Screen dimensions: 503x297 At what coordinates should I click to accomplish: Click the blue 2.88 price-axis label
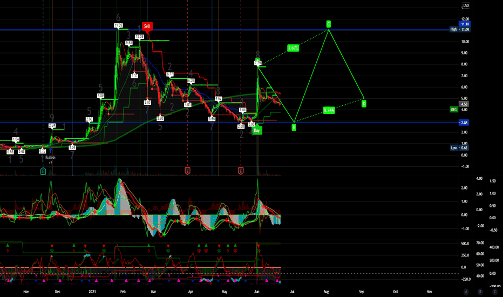tap(464, 123)
